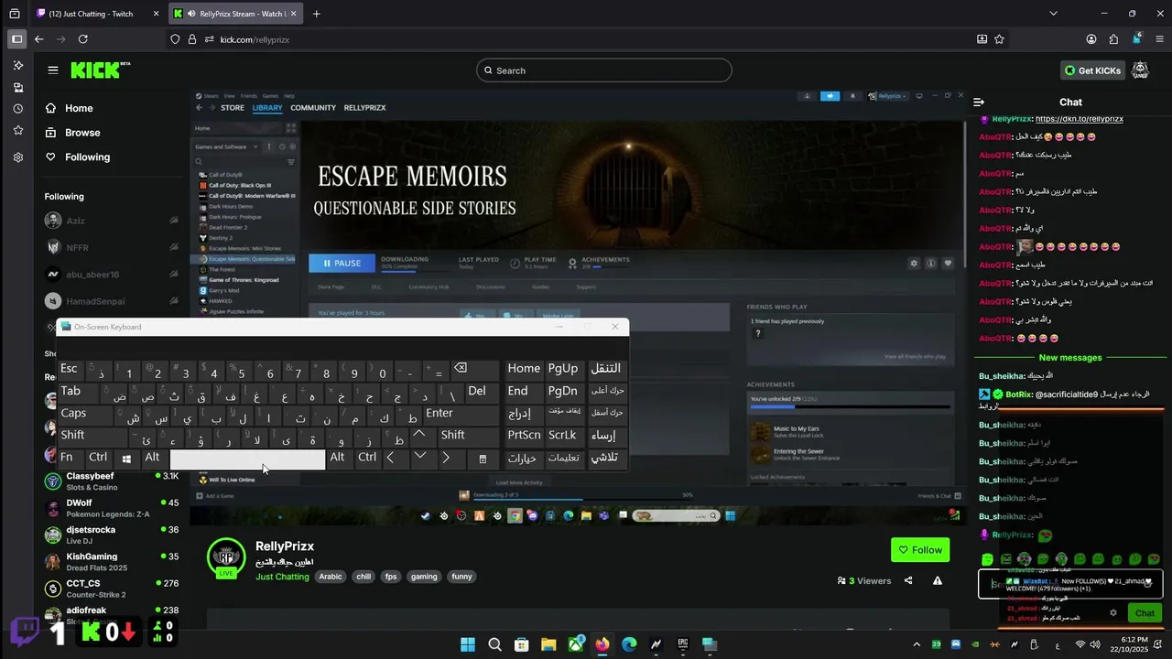Open followed channel HamadSenpai
Viewport: 1172px width, 659px height.
(x=110, y=301)
